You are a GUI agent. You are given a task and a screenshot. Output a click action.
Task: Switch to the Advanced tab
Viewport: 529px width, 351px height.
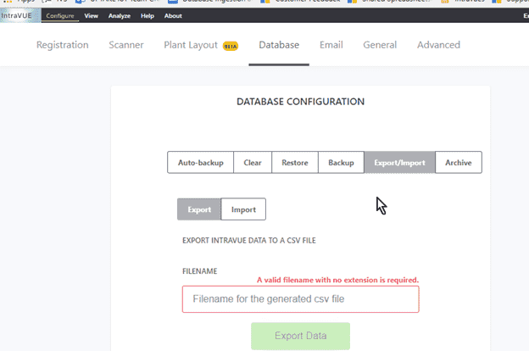438,45
